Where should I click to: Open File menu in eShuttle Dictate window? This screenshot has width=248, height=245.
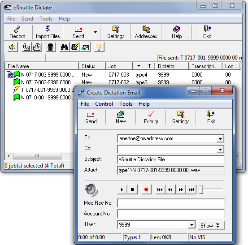11,19
